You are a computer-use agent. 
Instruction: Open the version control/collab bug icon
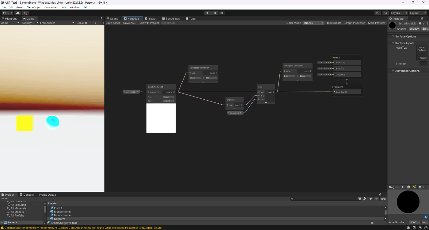[26, 13]
